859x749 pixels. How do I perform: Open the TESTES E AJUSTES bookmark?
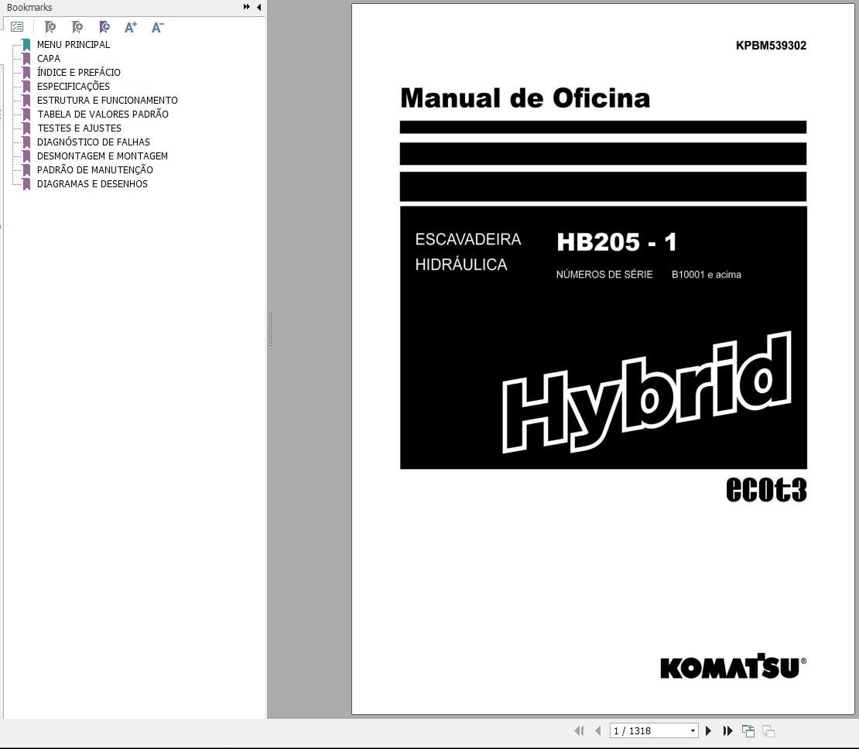coord(80,128)
